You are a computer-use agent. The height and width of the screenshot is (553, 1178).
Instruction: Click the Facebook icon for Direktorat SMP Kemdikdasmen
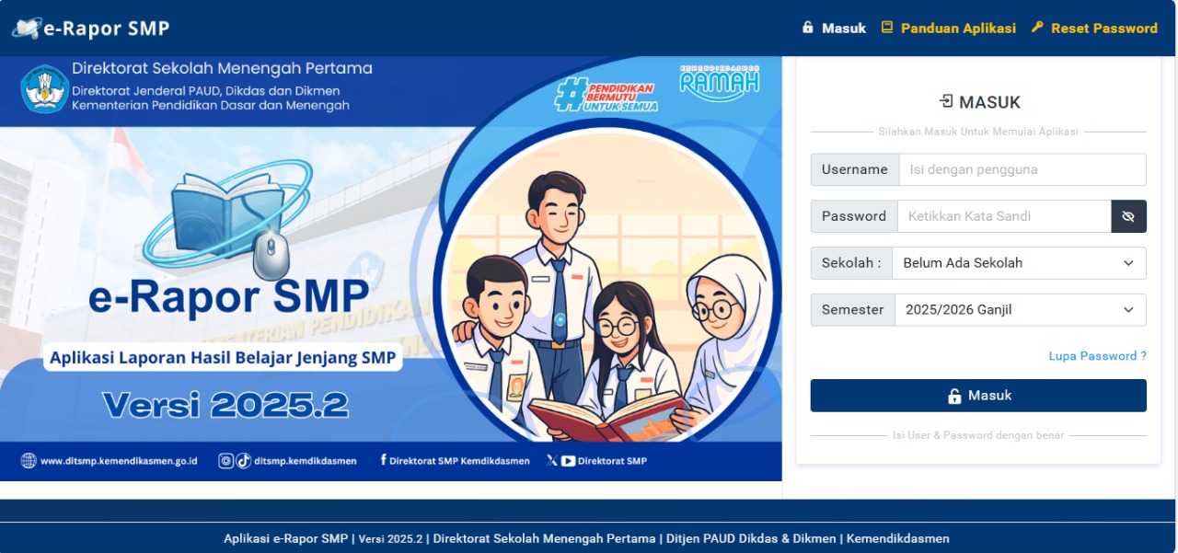[383, 461]
